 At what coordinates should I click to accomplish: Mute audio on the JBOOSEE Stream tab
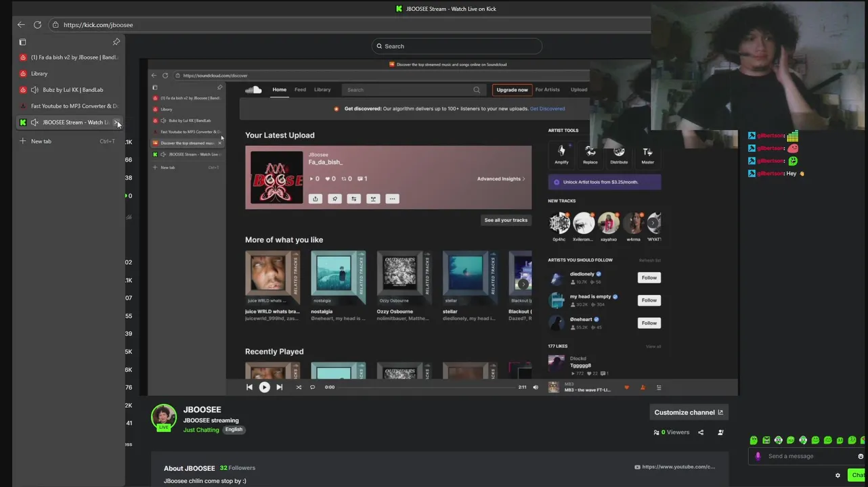[35, 122]
